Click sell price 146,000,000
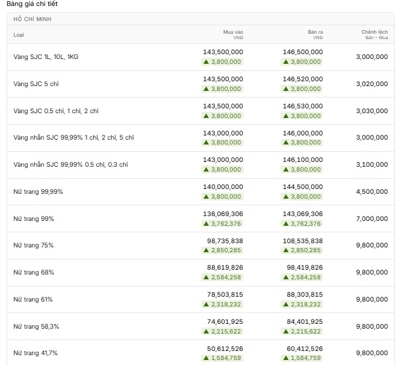The image size is (398, 366). click(x=303, y=133)
